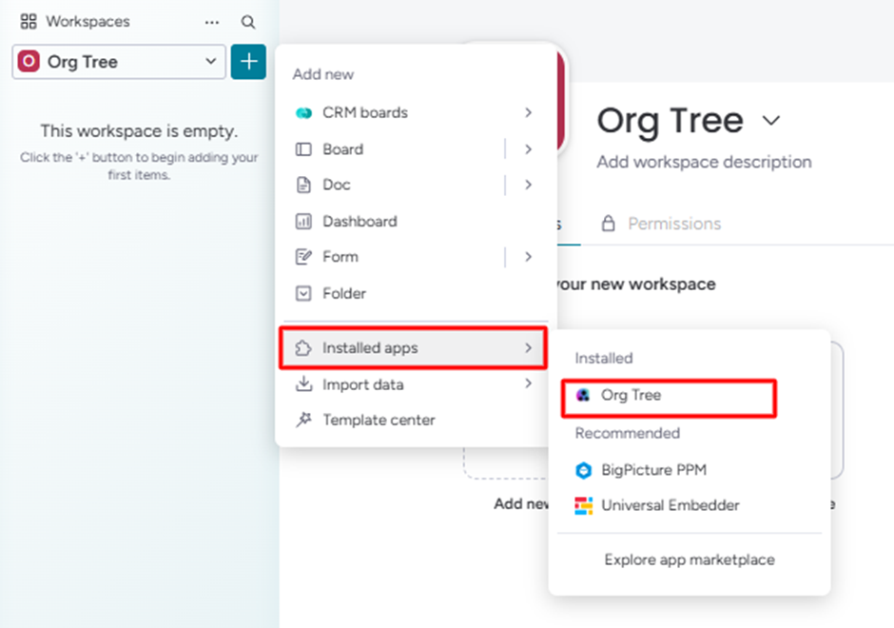
Task: Click the 'This workspace is empty.' text
Action: pyautogui.click(x=139, y=131)
